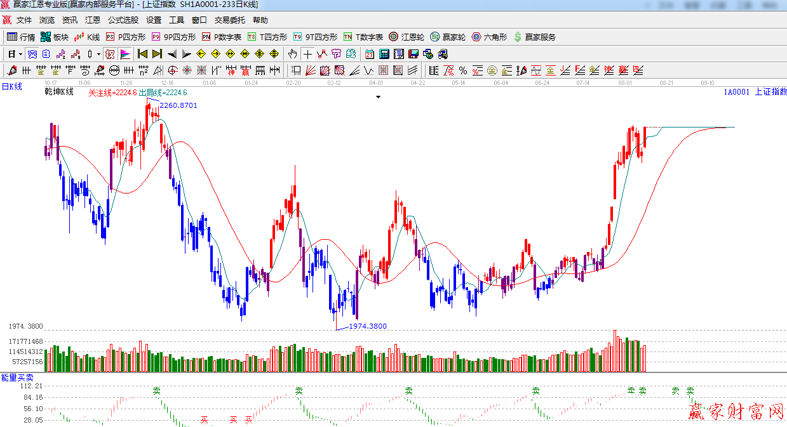The image size is (787, 427).
Task: Open the calendar date icon
Action: point(370,54)
